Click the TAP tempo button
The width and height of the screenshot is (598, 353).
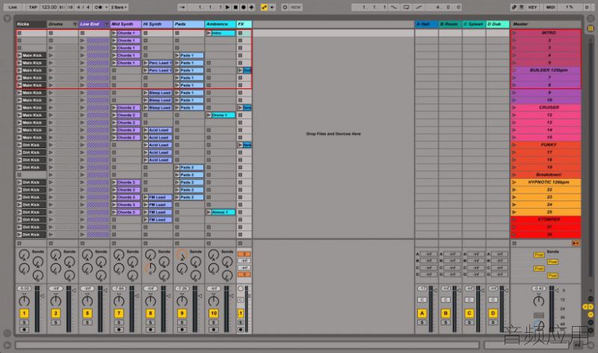(33, 7)
